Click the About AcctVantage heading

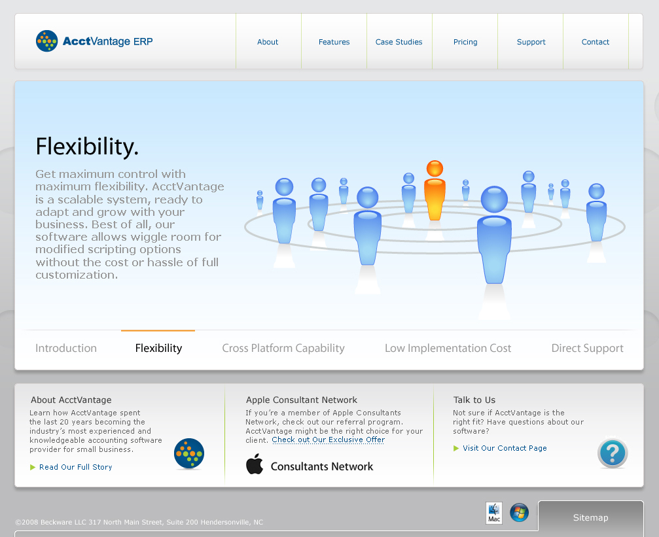pyautogui.click(x=71, y=400)
